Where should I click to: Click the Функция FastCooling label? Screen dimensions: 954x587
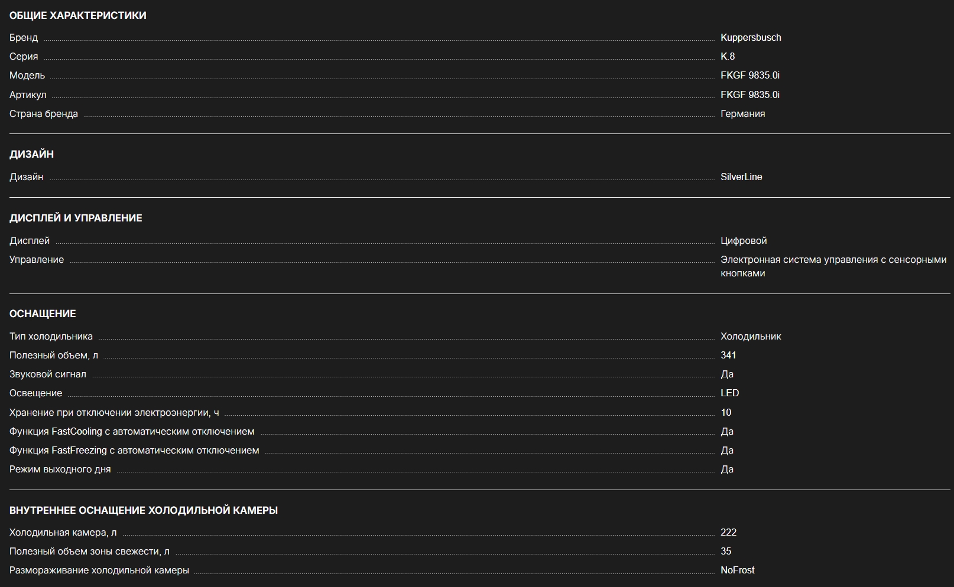tap(132, 432)
